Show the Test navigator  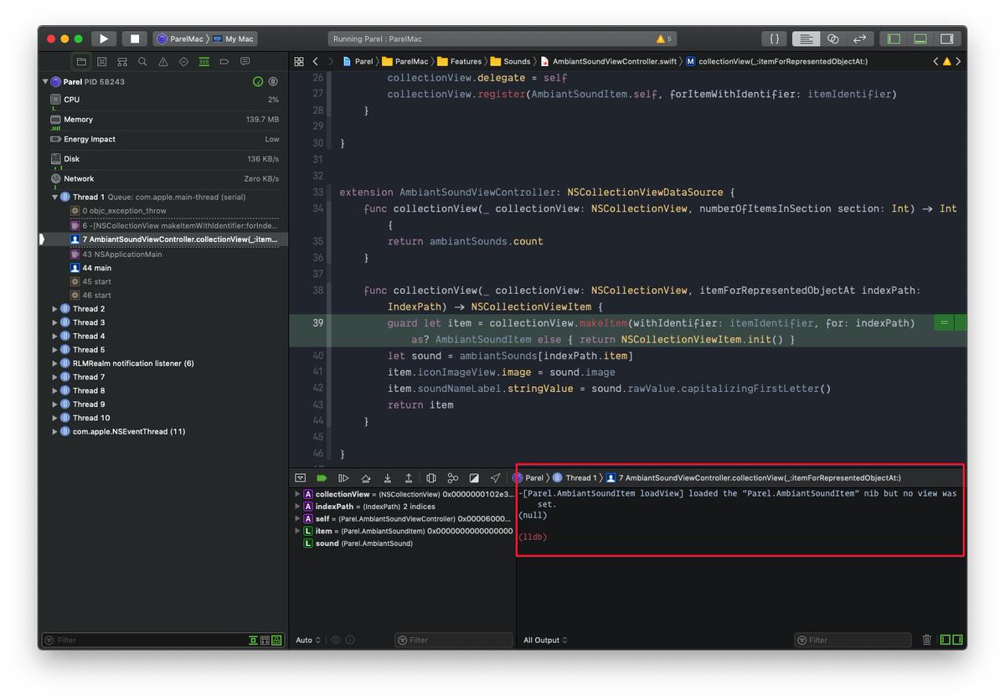tap(183, 61)
